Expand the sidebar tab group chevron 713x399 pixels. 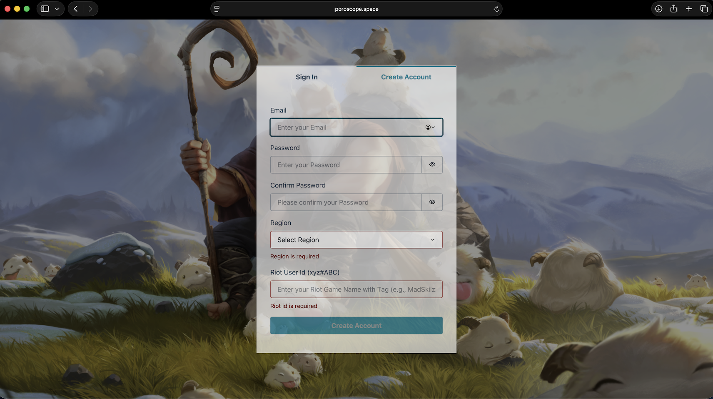57,9
